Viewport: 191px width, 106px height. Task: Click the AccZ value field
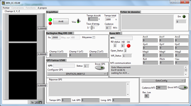182,40
